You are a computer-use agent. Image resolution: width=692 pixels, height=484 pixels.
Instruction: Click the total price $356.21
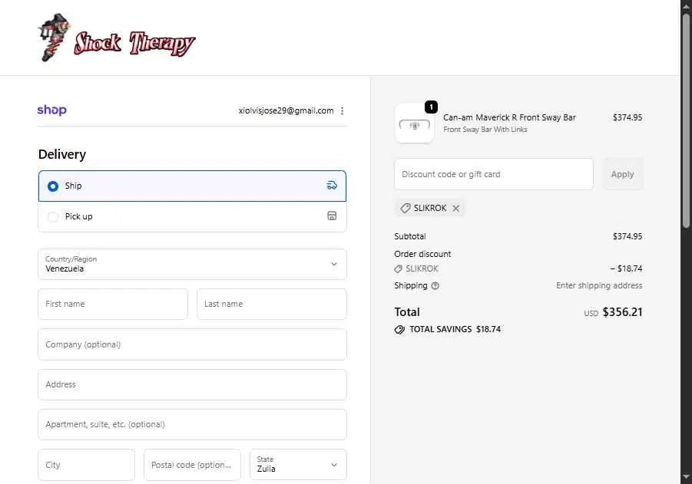tap(623, 312)
